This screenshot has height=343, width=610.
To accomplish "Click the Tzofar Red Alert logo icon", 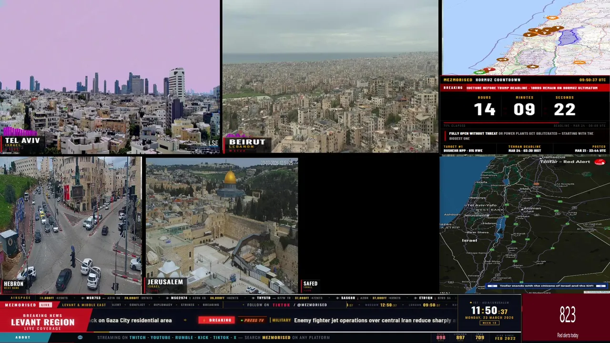I will (x=600, y=162).
